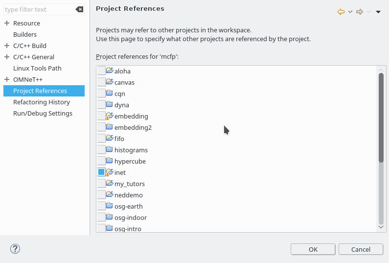The height and width of the screenshot is (263, 389).
Task: Uncheck the inet project reference
Action: (101, 172)
